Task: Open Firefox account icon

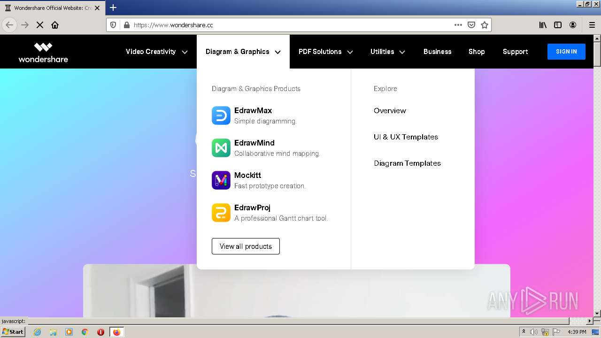Action: click(x=573, y=25)
